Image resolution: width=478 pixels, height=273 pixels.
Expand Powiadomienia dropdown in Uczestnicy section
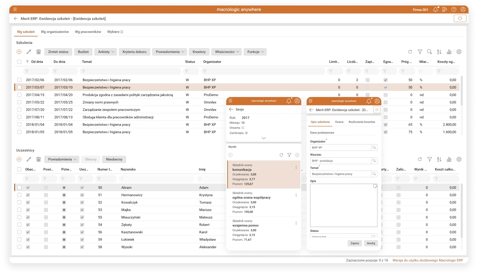[x=62, y=159]
